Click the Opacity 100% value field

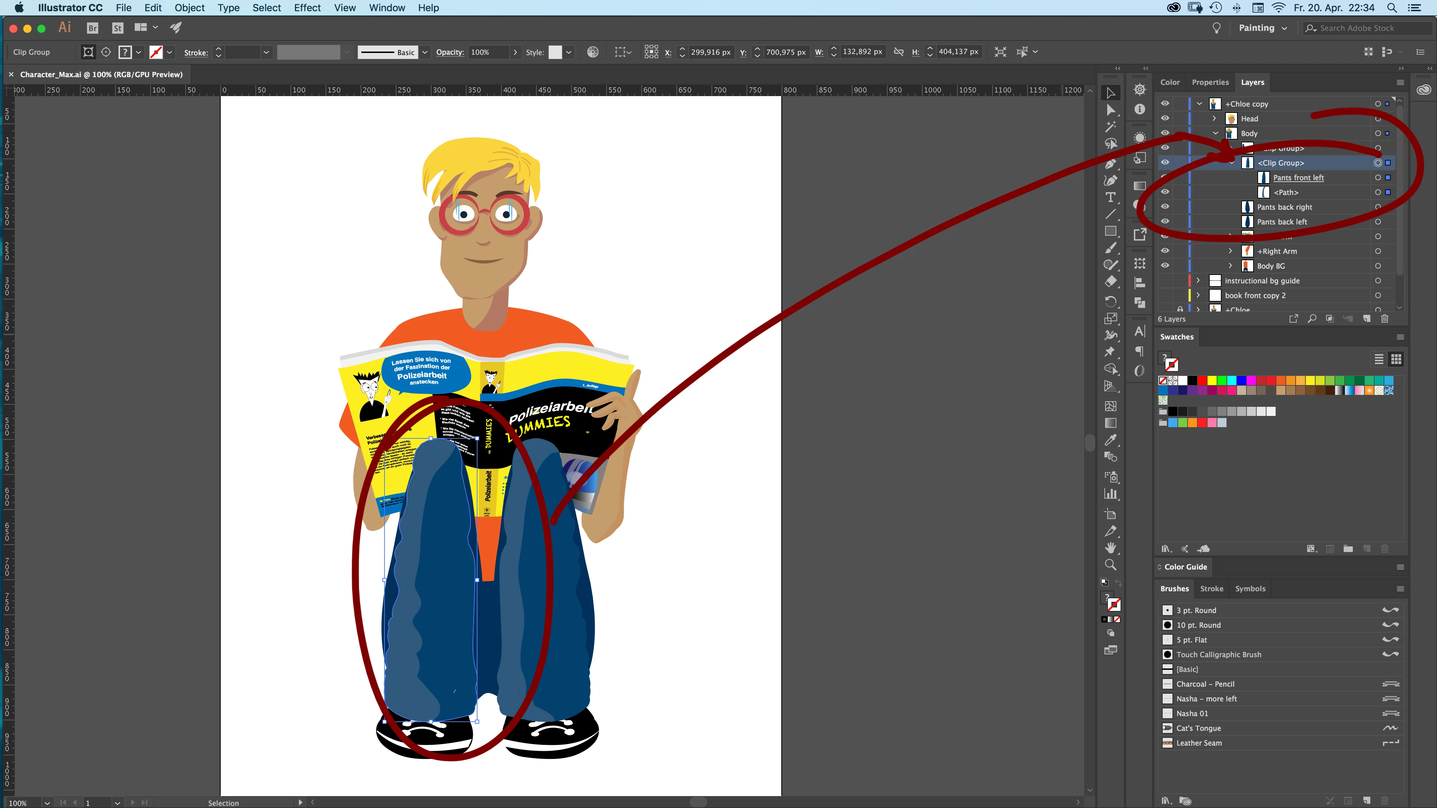(x=489, y=52)
